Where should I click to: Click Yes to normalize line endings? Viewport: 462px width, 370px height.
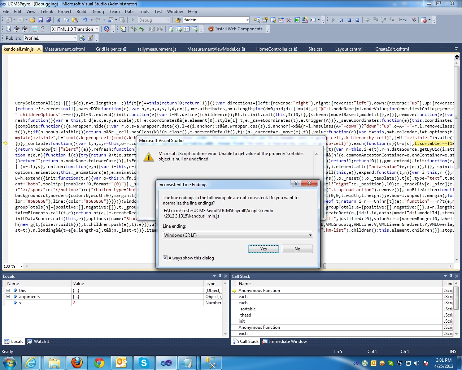[263, 249]
